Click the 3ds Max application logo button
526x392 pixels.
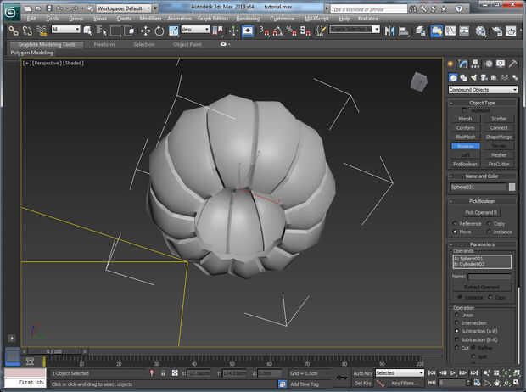[11, 11]
